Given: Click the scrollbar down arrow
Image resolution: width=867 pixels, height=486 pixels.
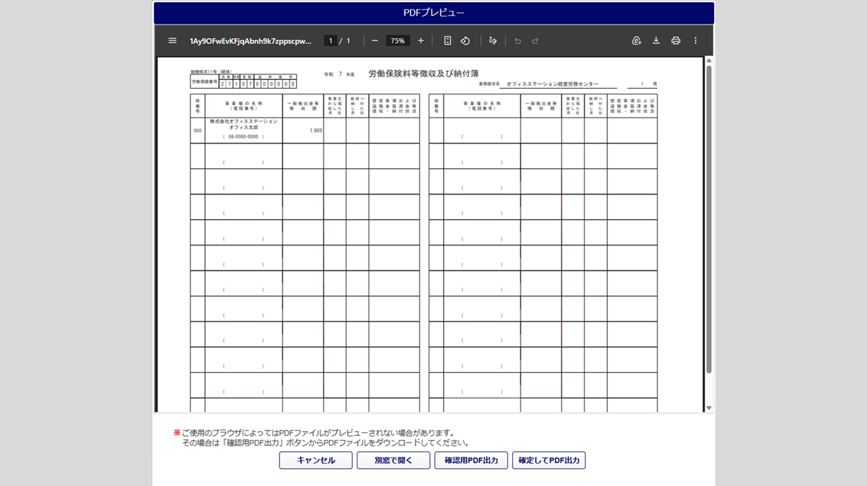Looking at the screenshot, I should [709, 407].
